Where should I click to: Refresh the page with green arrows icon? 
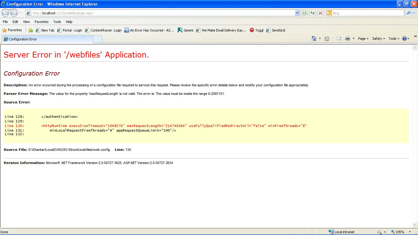(x=312, y=13)
